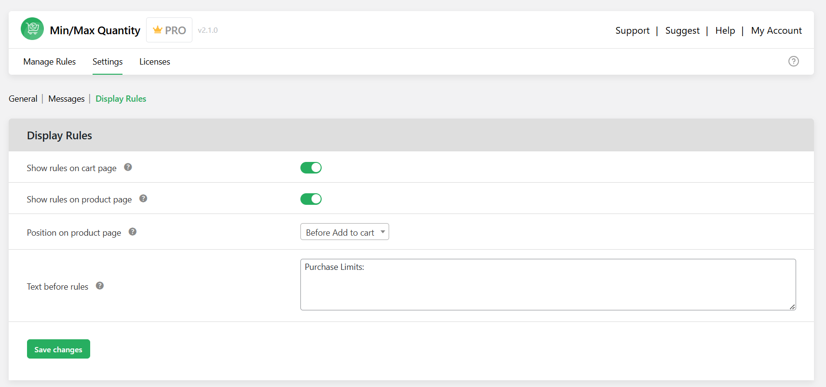
Task: Click the v2.1.0 version label
Action: [x=208, y=30]
